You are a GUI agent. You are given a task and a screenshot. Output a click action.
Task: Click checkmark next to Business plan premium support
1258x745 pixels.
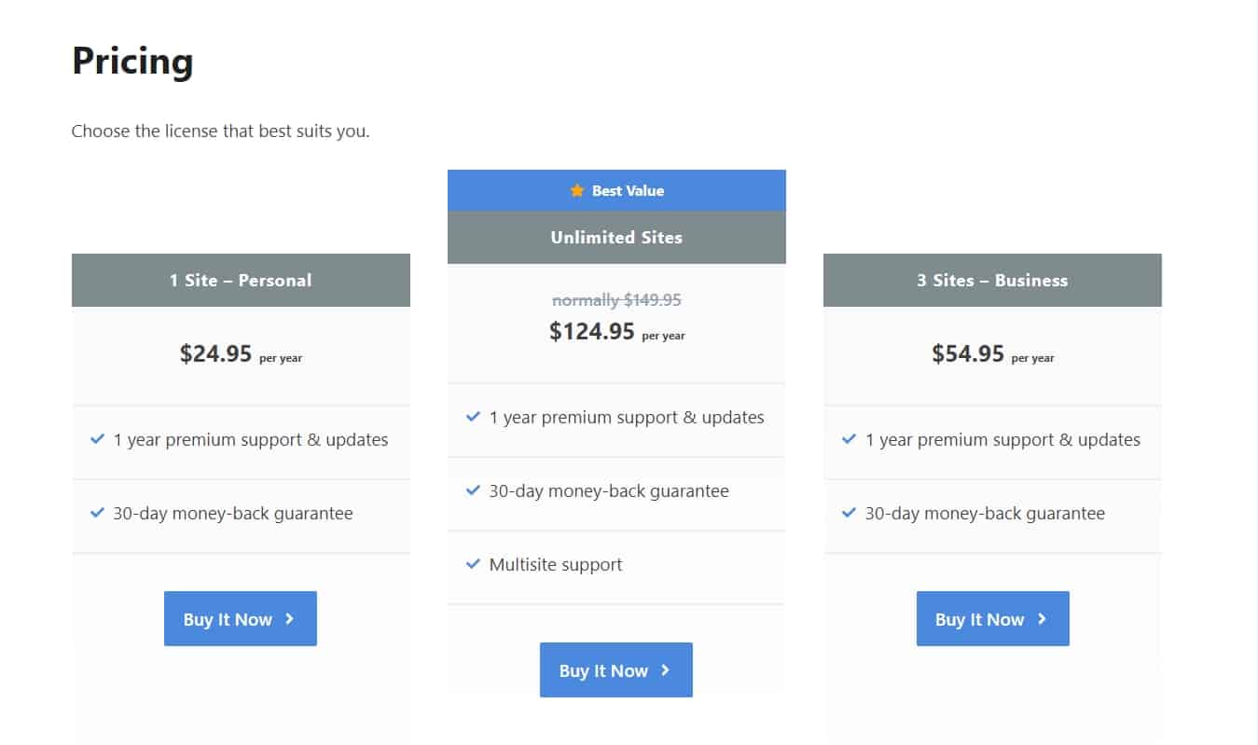849,438
